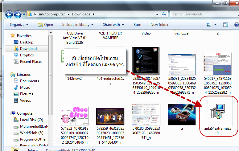Viewport: 239px width, 151px height.
Task: Open the change view options dropdown arrow
Action: pyautogui.click(x=215, y=25)
